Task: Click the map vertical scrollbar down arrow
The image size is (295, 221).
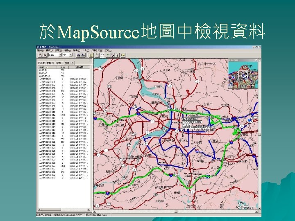Action: pyautogui.click(x=260, y=208)
